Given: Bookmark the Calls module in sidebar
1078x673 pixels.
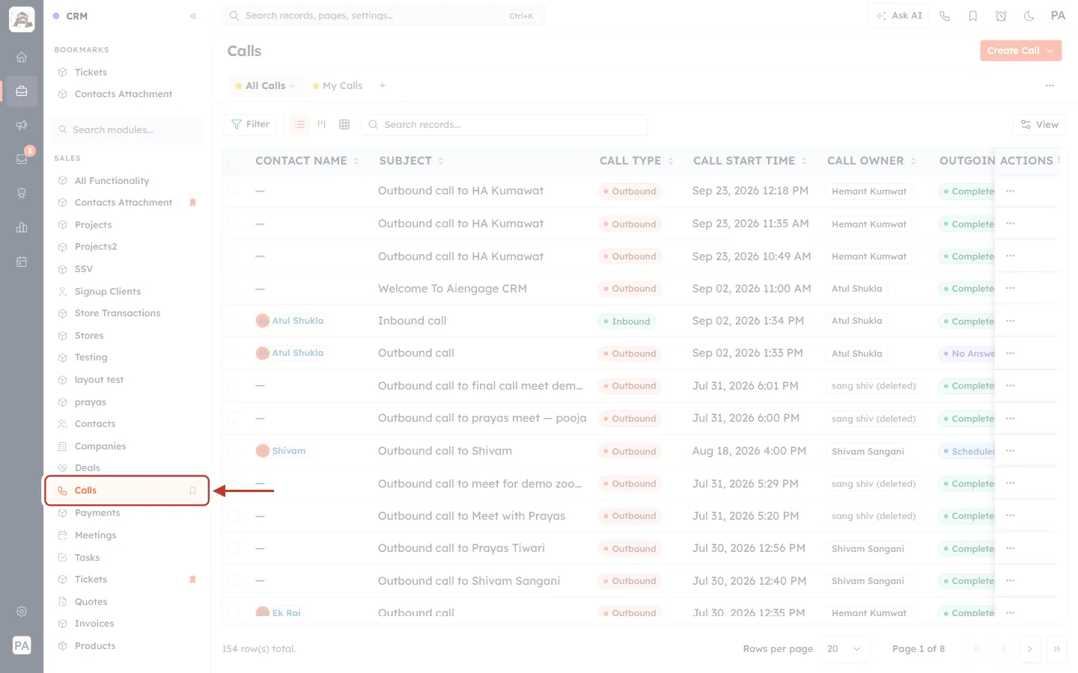Looking at the screenshot, I should (x=192, y=491).
